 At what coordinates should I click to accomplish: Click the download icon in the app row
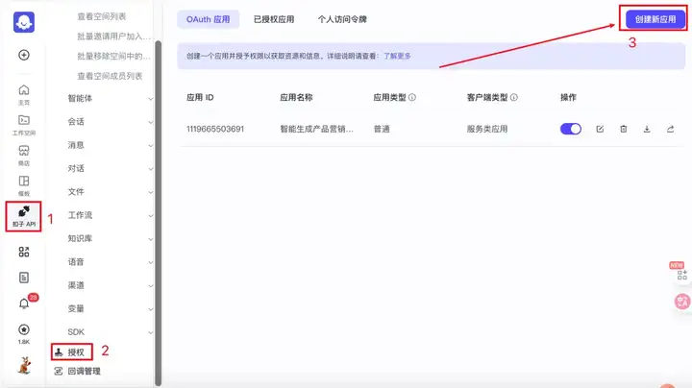(647, 129)
